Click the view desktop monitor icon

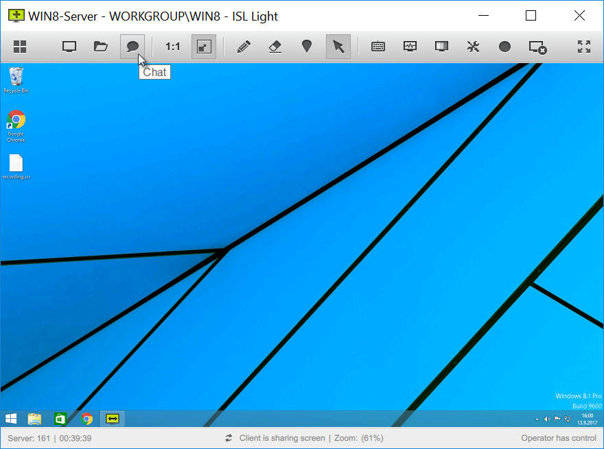click(69, 47)
